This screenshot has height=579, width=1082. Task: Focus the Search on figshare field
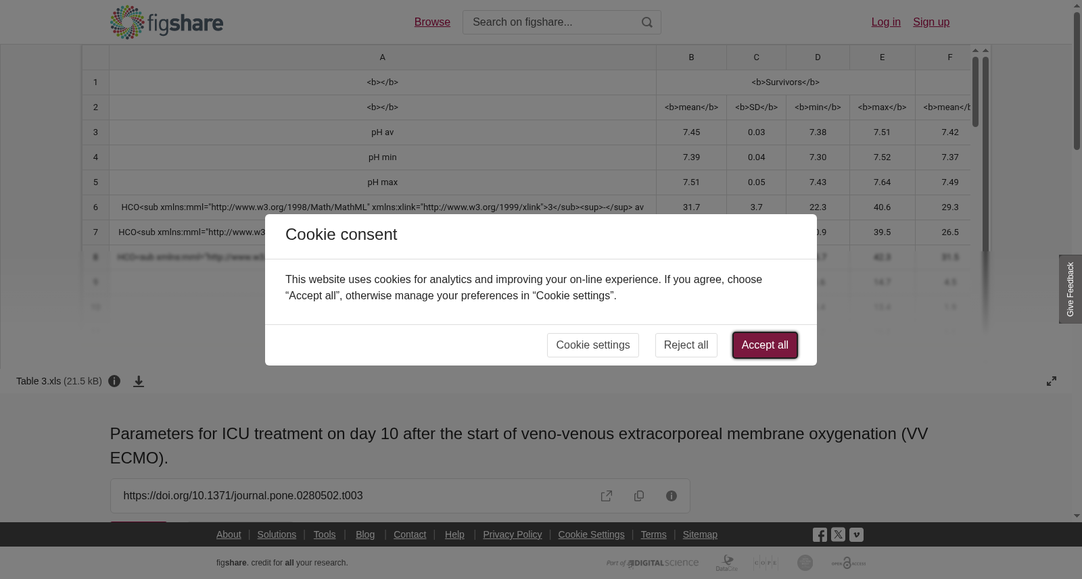coord(551,22)
